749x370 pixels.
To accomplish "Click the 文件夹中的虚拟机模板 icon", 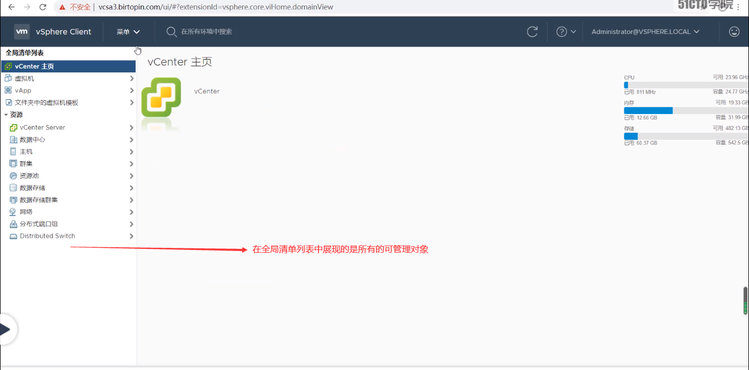I will tap(8, 103).
